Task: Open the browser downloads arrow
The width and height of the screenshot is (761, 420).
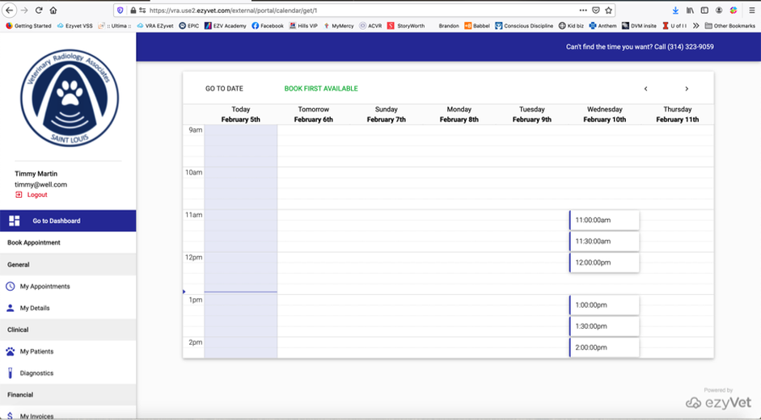Action: click(x=676, y=10)
